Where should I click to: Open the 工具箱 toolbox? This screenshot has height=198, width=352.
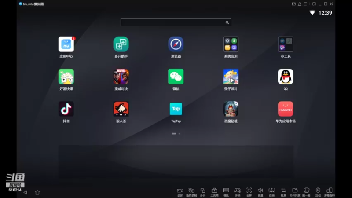pos(214,192)
